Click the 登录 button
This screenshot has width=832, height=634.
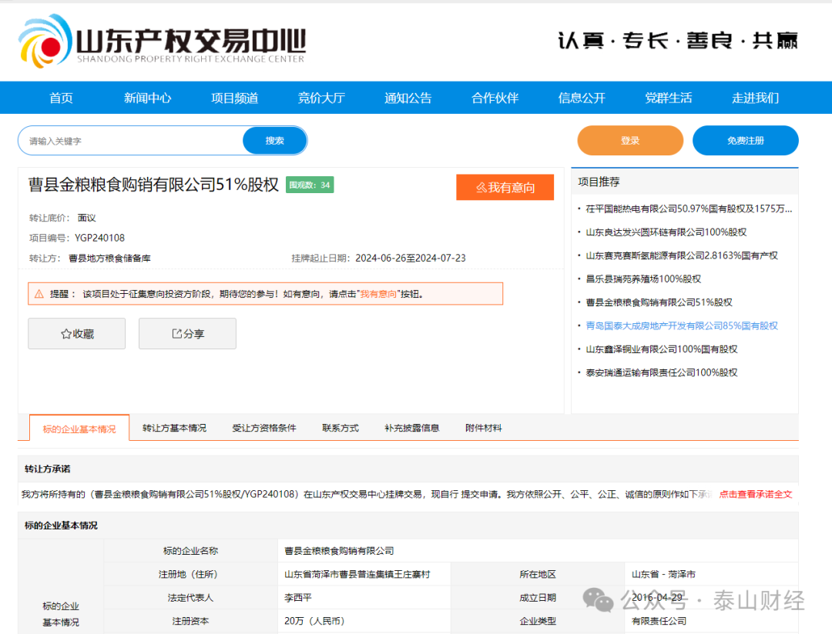[x=629, y=140]
